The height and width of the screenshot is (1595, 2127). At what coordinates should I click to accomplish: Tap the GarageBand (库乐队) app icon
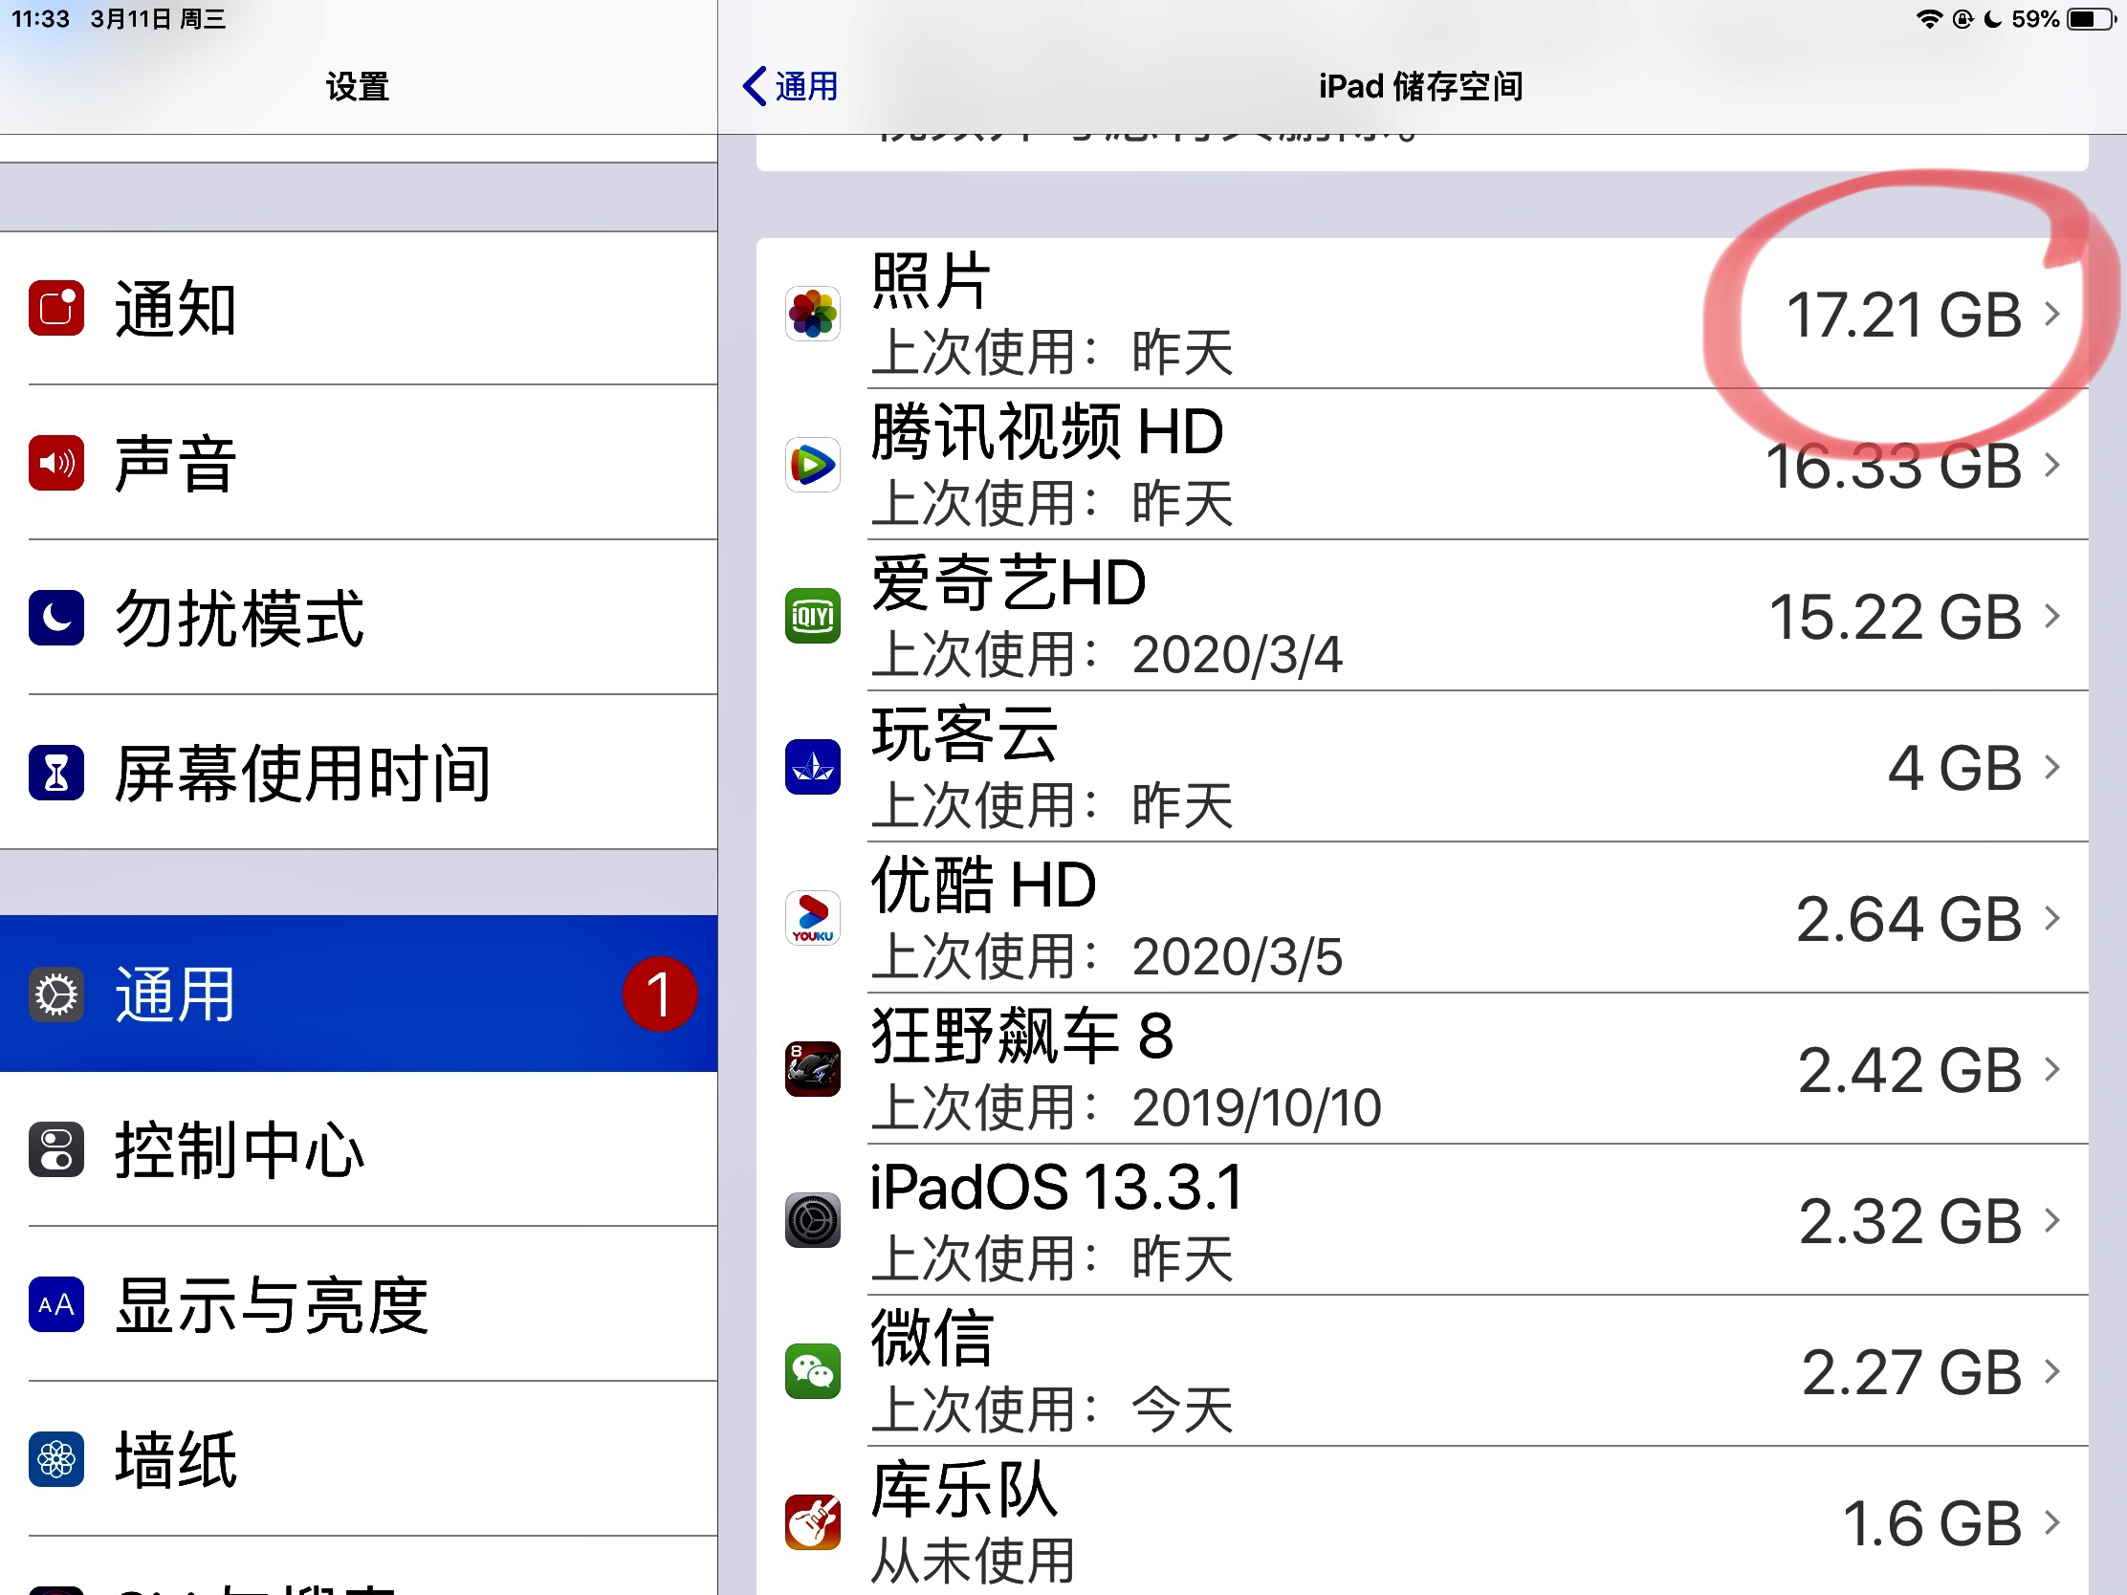(813, 1522)
